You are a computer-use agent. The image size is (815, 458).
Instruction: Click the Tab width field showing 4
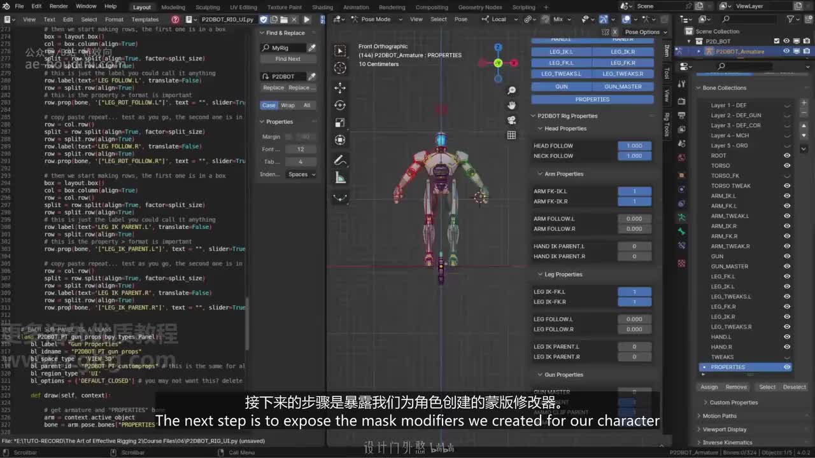click(301, 162)
